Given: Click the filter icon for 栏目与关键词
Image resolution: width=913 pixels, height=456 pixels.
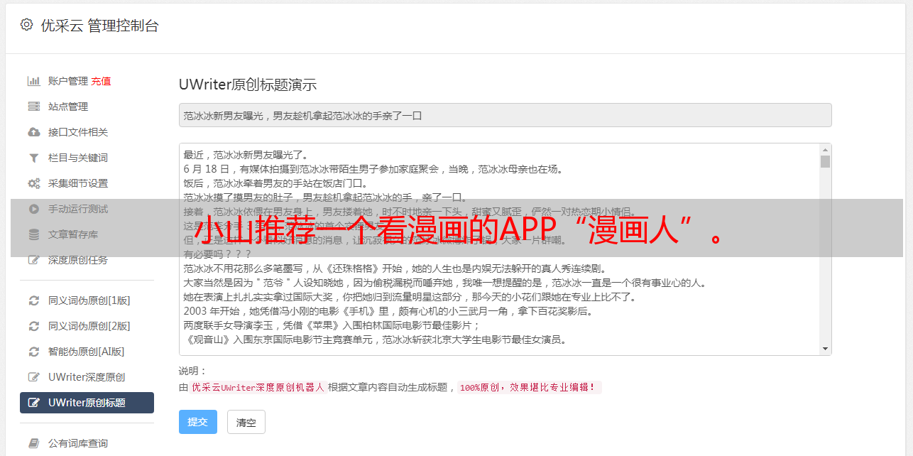Looking at the screenshot, I should tap(33, 158).
